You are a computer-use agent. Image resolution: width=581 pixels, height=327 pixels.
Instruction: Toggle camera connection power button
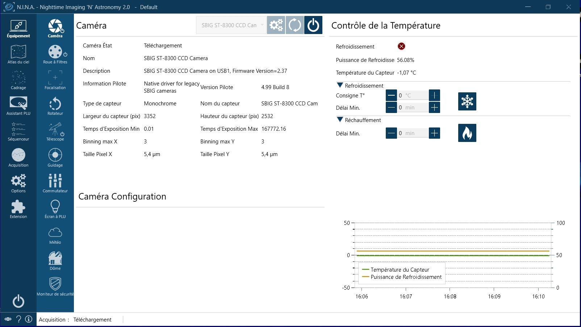pos(313,25)
